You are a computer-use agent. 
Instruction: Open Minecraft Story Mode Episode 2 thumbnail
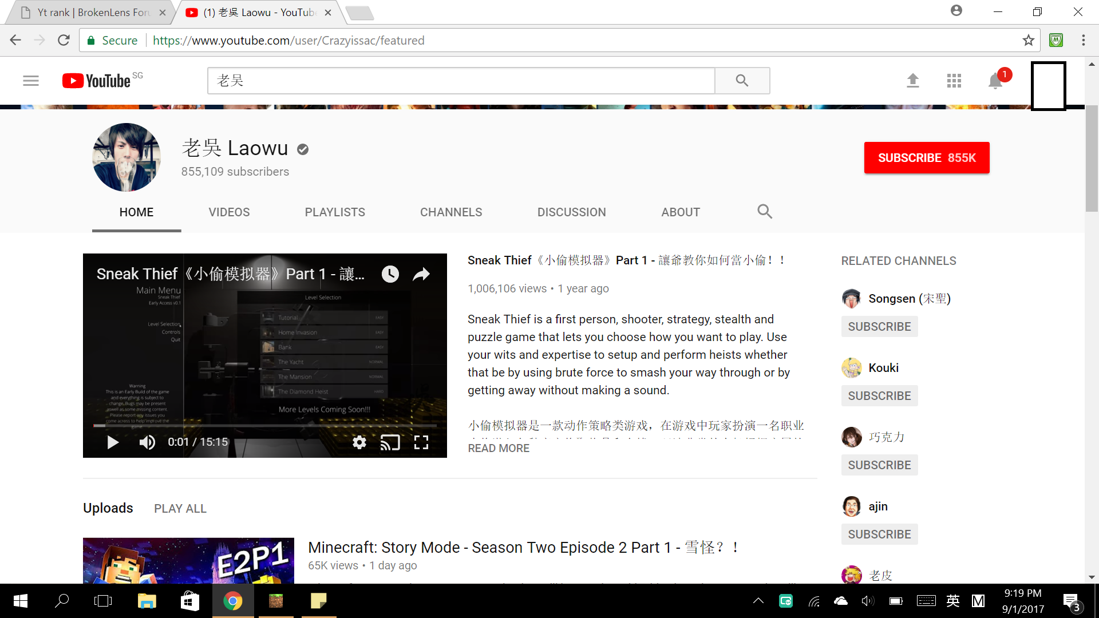188,561
